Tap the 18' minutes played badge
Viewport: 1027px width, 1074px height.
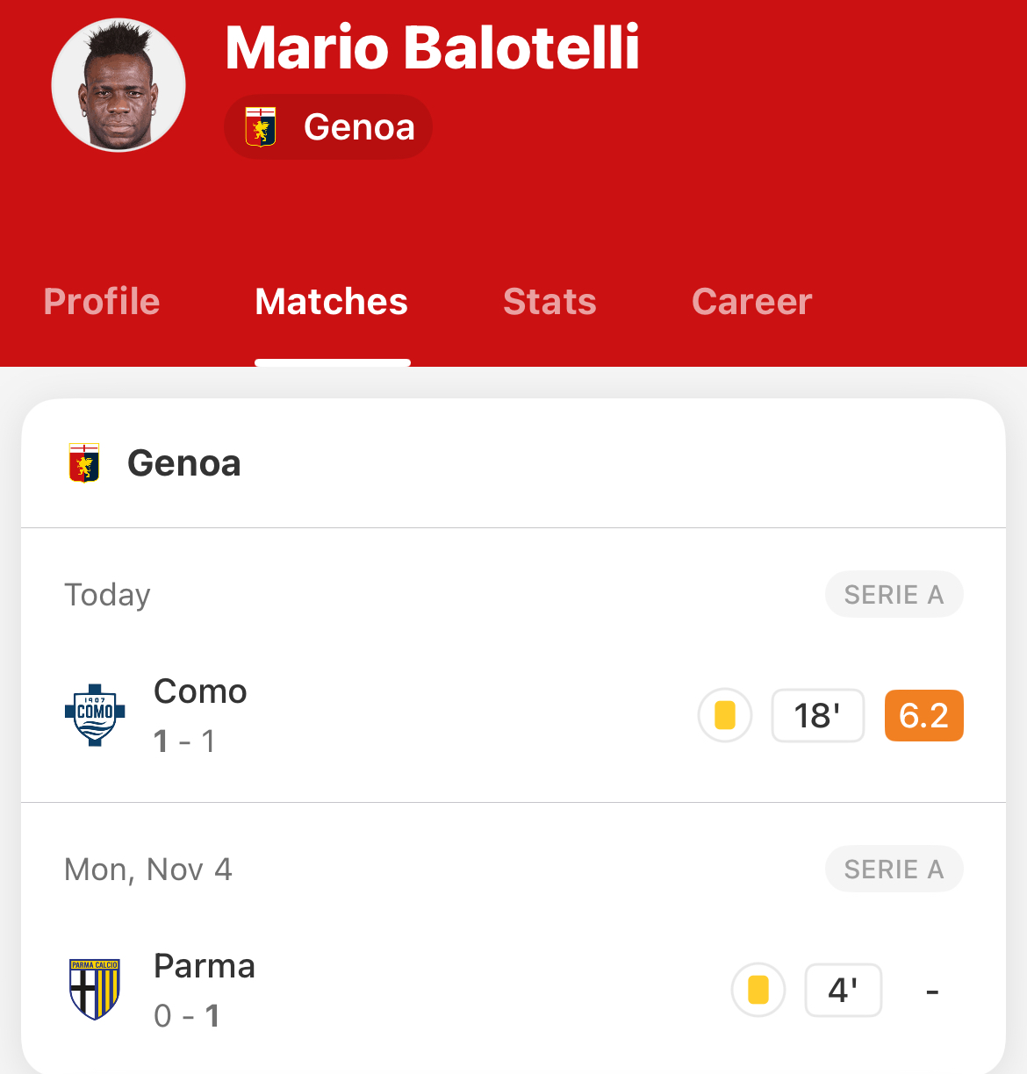pyautogui.click(x=818, y=715)
